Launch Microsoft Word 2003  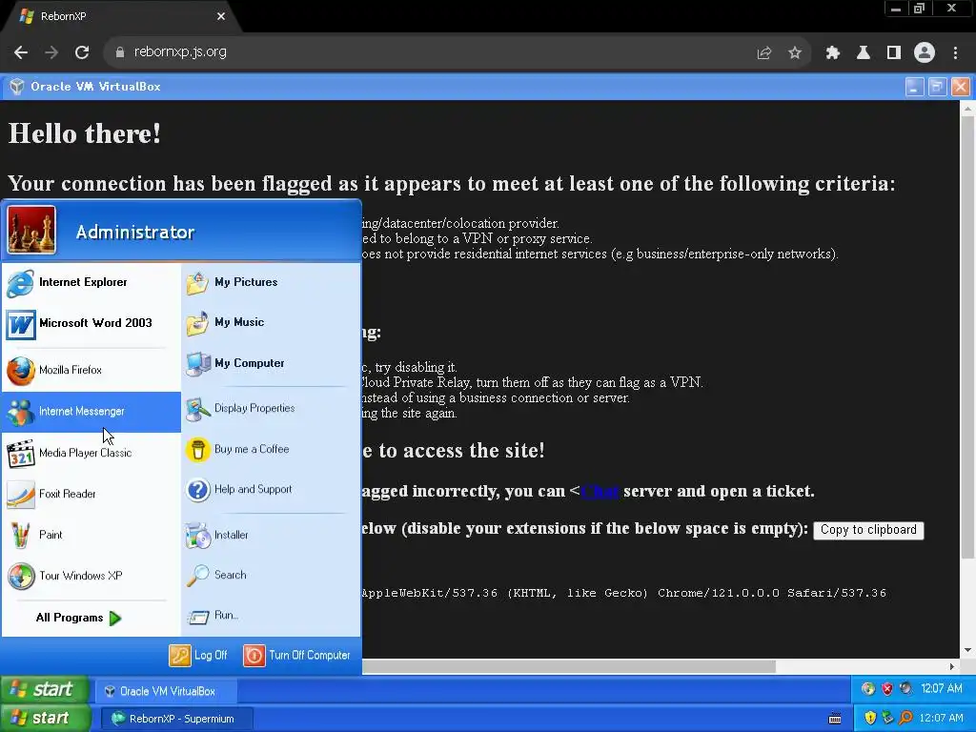(x=91, y=324)
